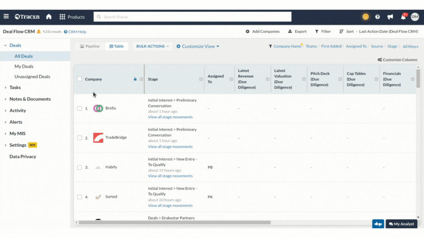Expand the Tasks section in sidebar

(15, 87)
